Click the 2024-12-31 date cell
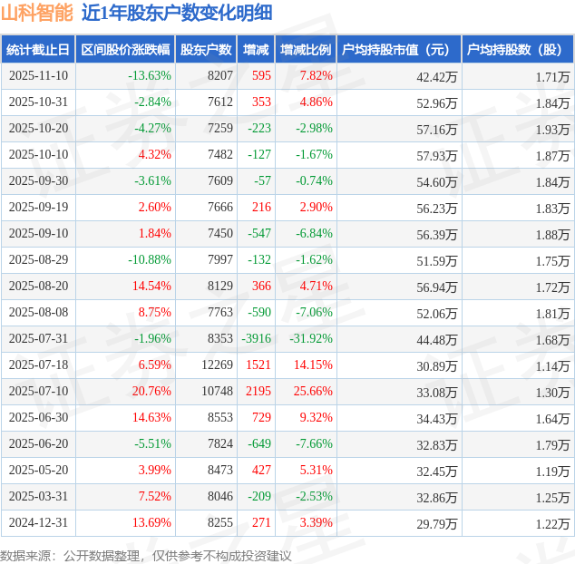 [38, 523]
